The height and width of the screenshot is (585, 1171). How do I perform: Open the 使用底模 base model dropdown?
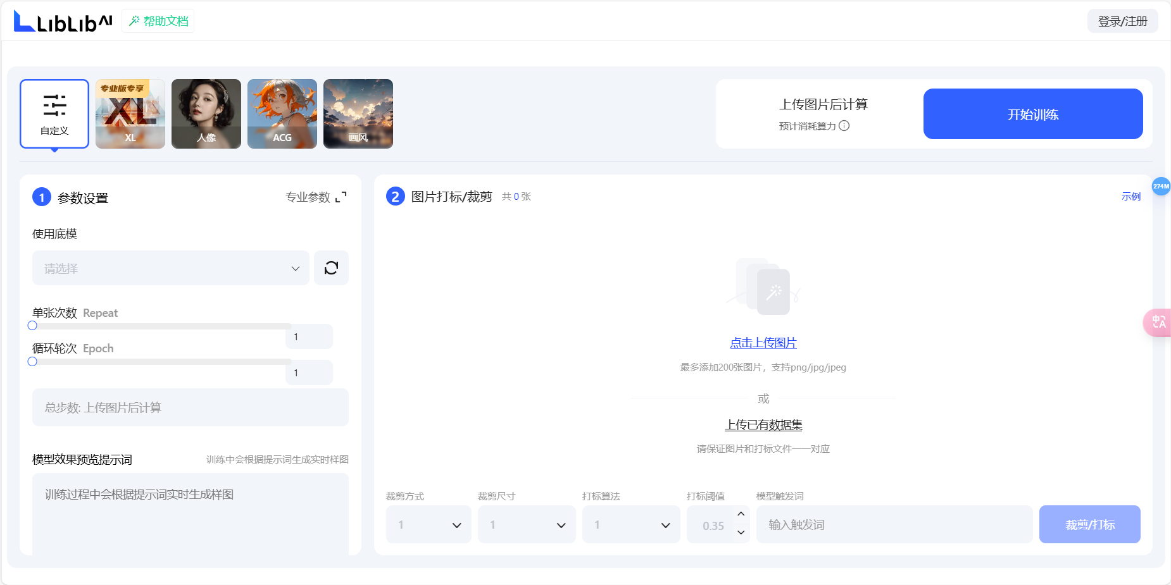click(170, 268)
